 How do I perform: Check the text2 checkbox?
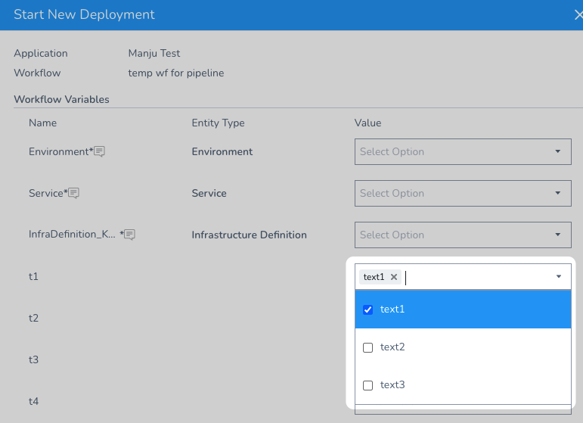click(x=367, y=347)
